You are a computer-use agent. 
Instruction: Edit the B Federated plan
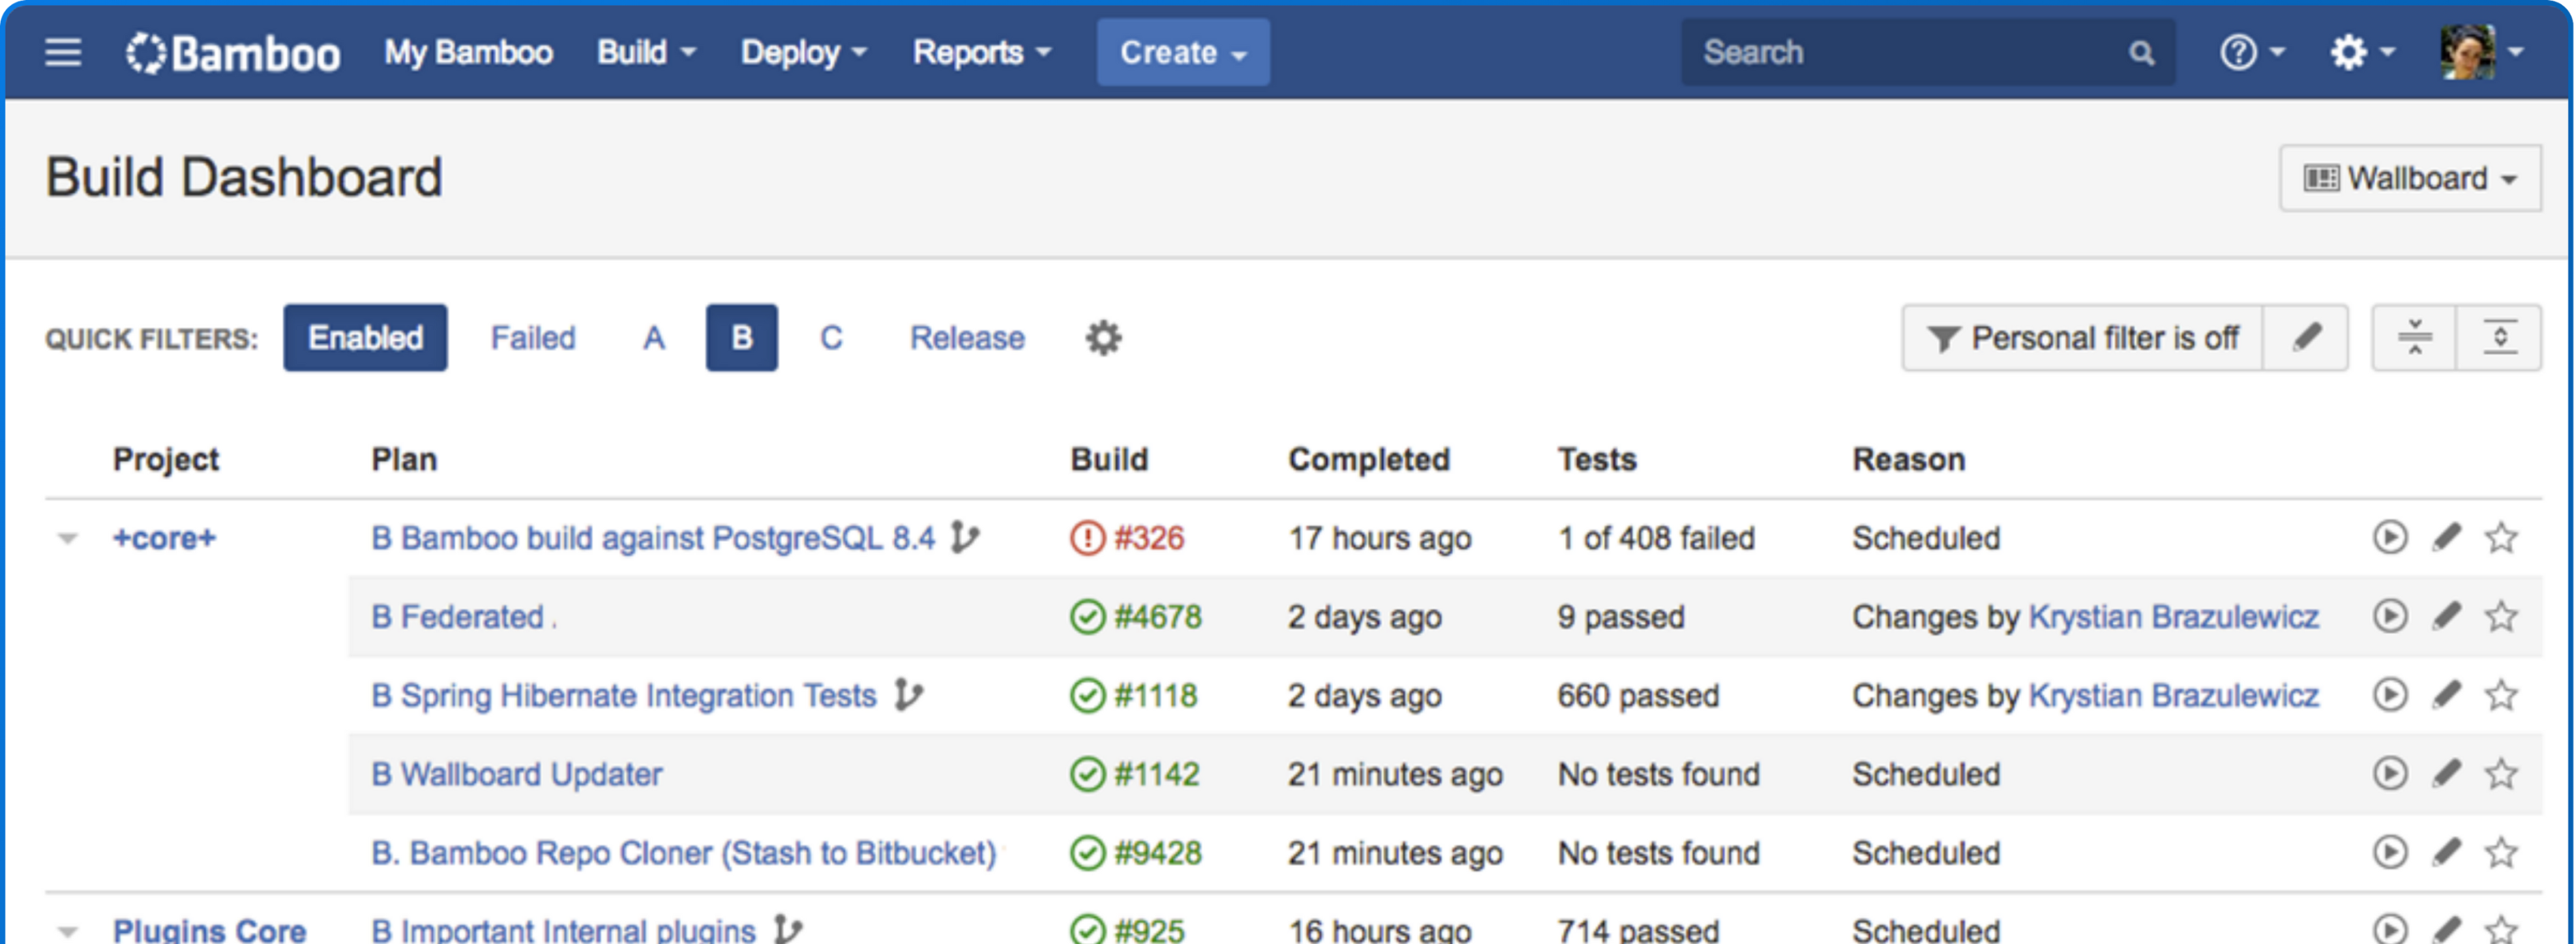pos(2446,616)
